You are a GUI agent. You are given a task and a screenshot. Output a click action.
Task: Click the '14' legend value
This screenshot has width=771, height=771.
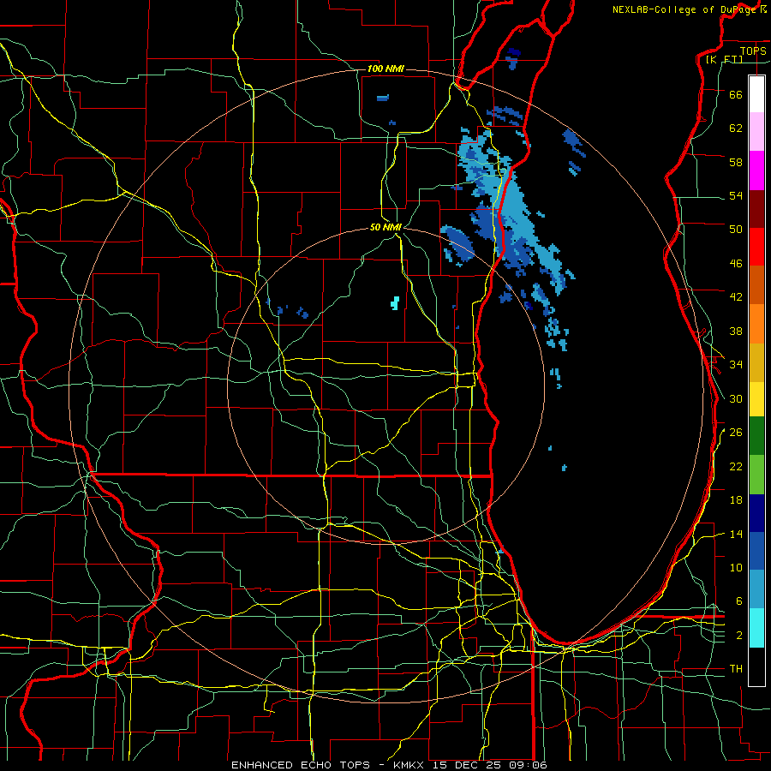coord(736,534)
